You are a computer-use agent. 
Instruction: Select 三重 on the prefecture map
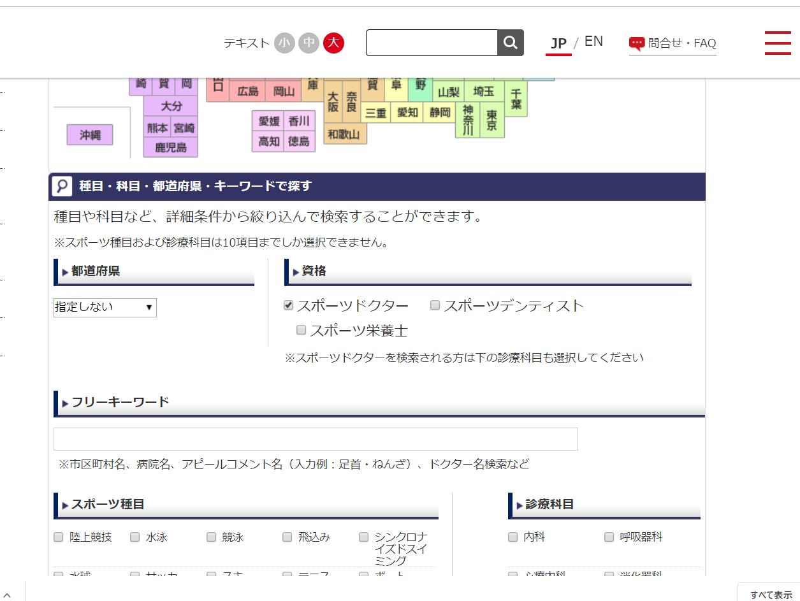[x=375, y=113]
